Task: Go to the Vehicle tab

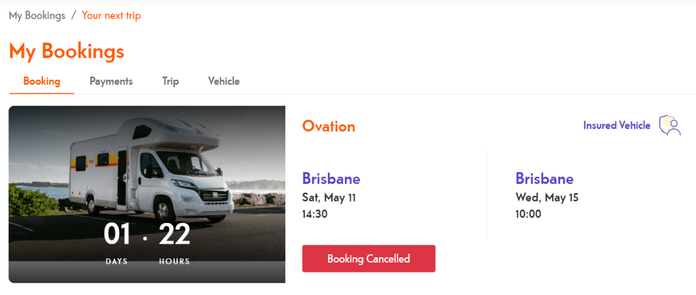Action: pos(224,81)
